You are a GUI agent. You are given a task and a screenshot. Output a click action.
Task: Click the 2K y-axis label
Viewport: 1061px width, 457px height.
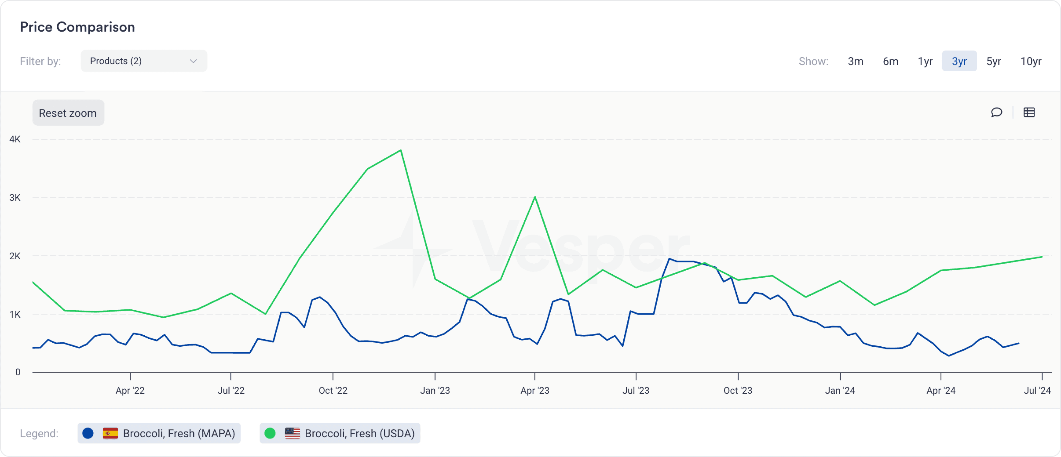pos(15,256)
